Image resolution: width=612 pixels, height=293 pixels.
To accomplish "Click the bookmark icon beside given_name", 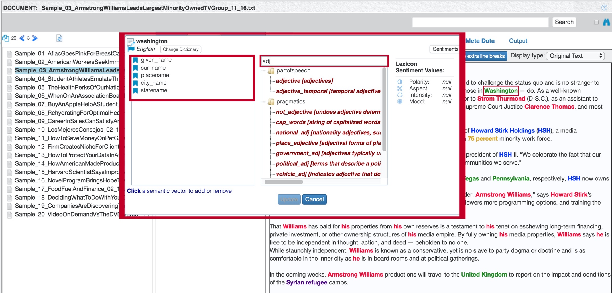I will point(135,60).
